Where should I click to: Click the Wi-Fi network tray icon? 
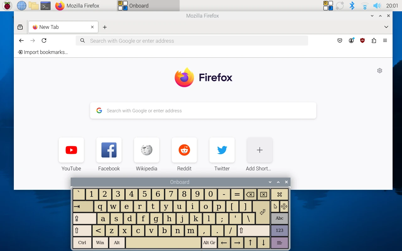pyautogui.click(x=365, y=6)
